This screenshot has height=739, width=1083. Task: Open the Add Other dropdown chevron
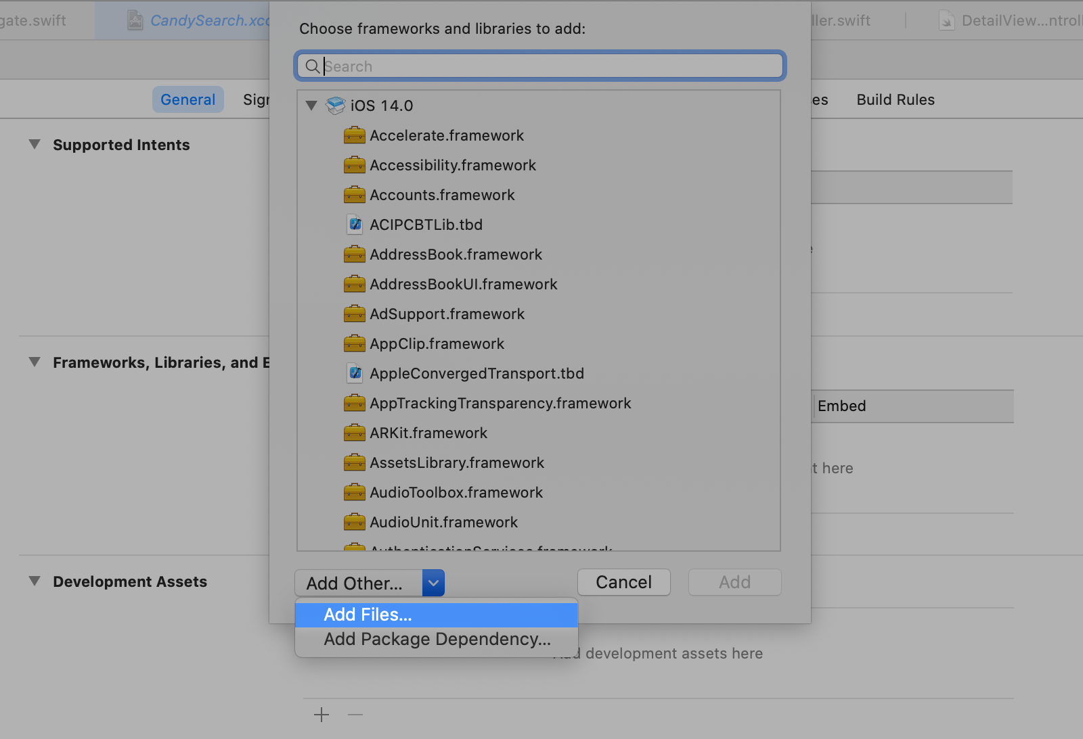(x=433, y=582)
